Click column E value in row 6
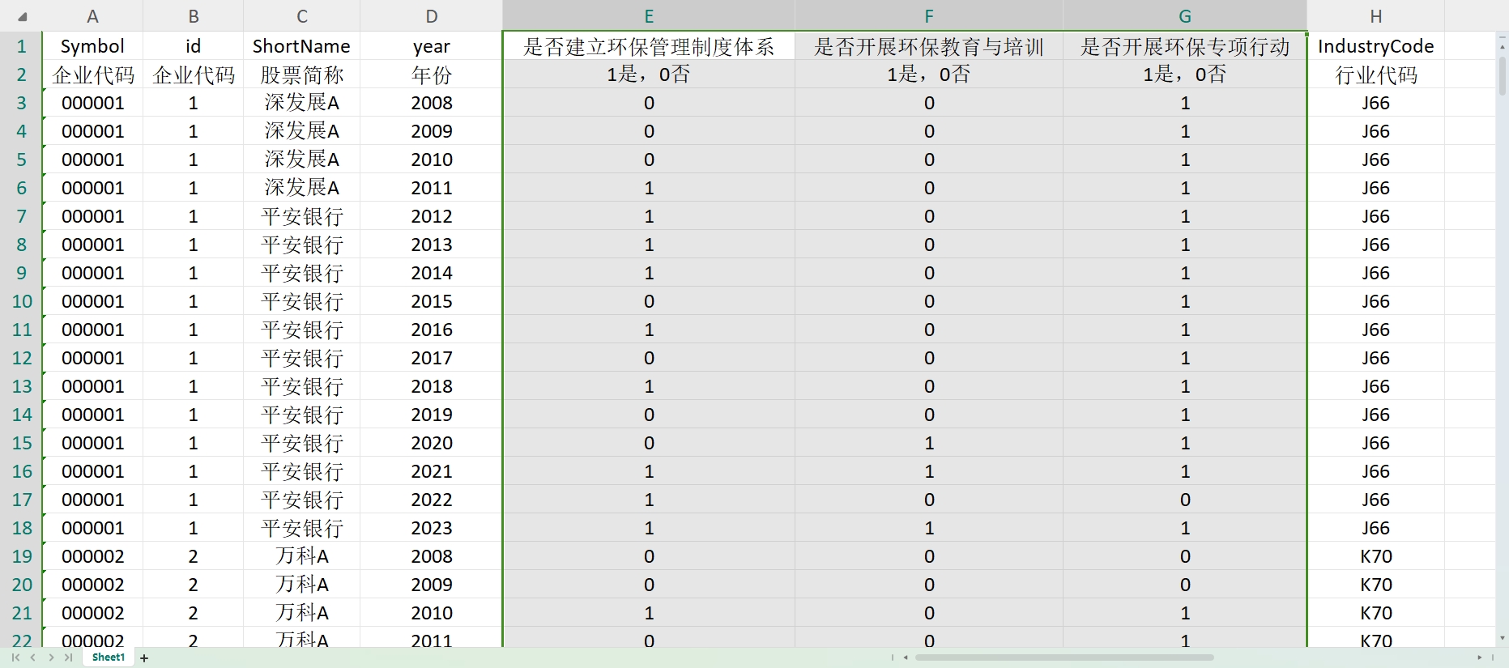Screen dimensions: 1509x668 [649, 188]
